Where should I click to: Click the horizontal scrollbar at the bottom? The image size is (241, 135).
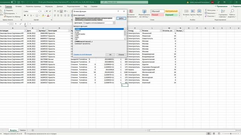click(x=193, y=130)
